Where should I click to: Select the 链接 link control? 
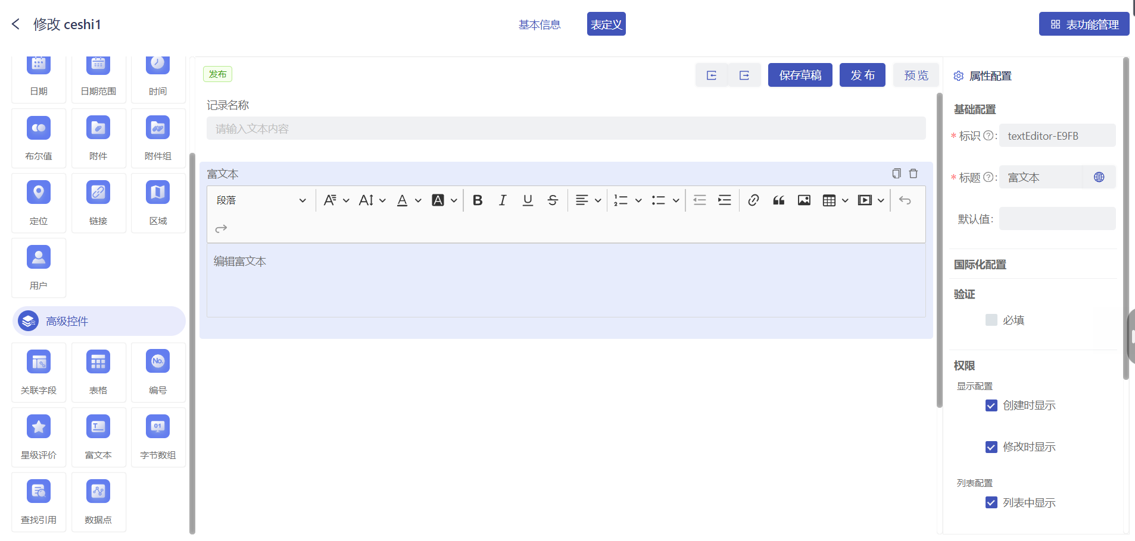(98, 203)
